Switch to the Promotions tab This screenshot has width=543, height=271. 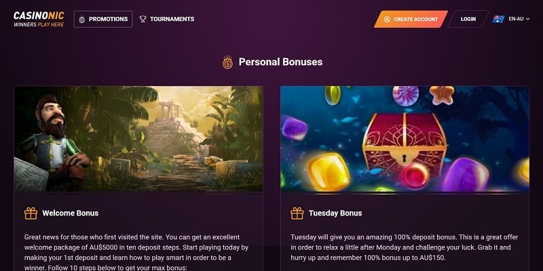tap(108, 19)
